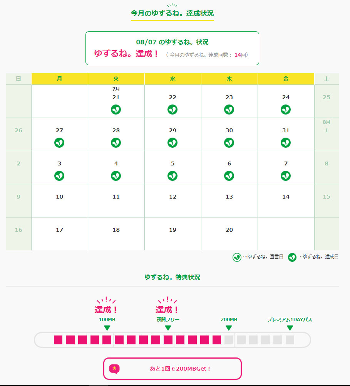Click the achievement icon on day 31

[286, 143]
